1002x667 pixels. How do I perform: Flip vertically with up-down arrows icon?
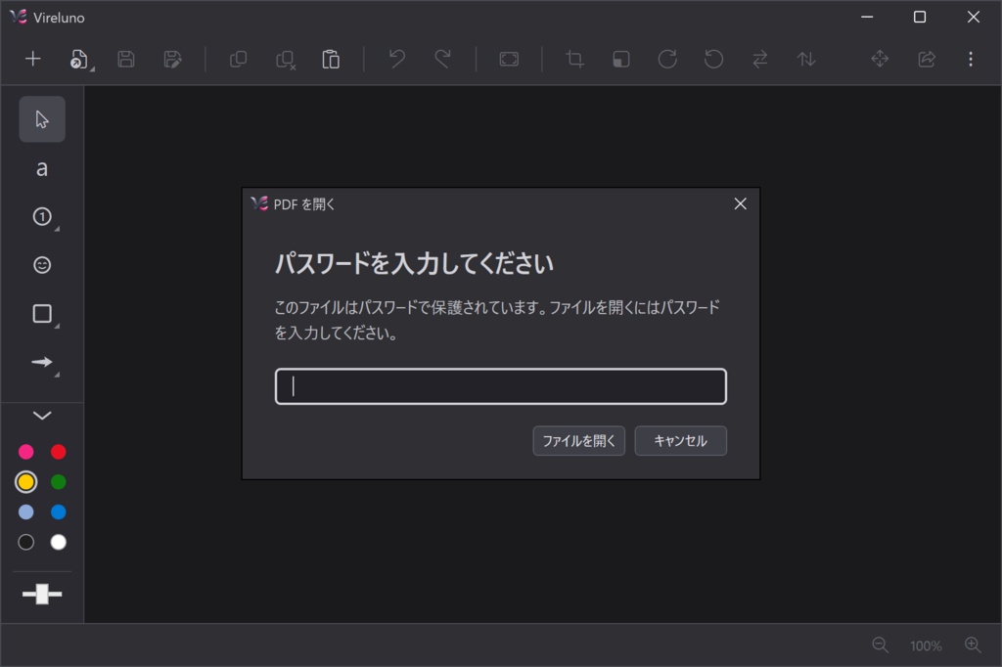(806, 59)
